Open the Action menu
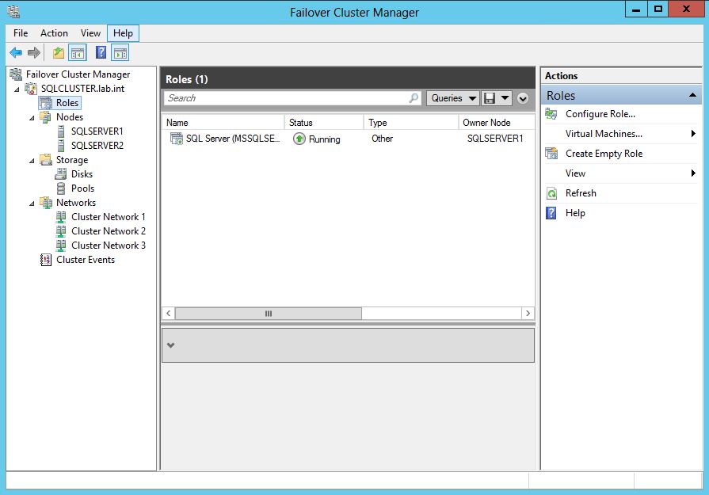Viewport: 709px width, 495px height. coord(54,33)
